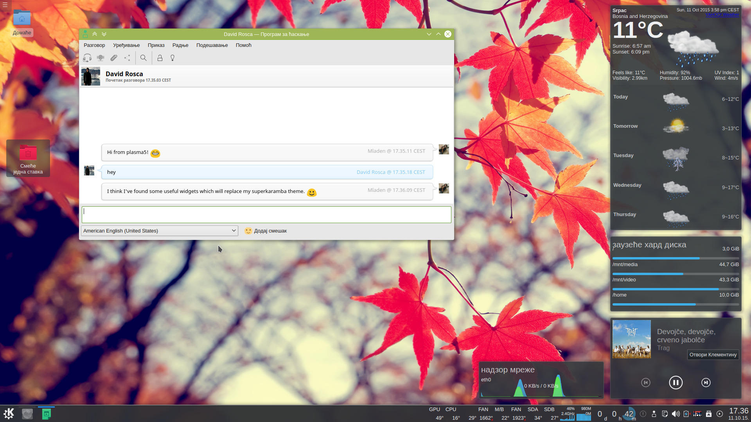Click the 'lat' keyboard layout indicator
The image size is (751, 422).
697,414
